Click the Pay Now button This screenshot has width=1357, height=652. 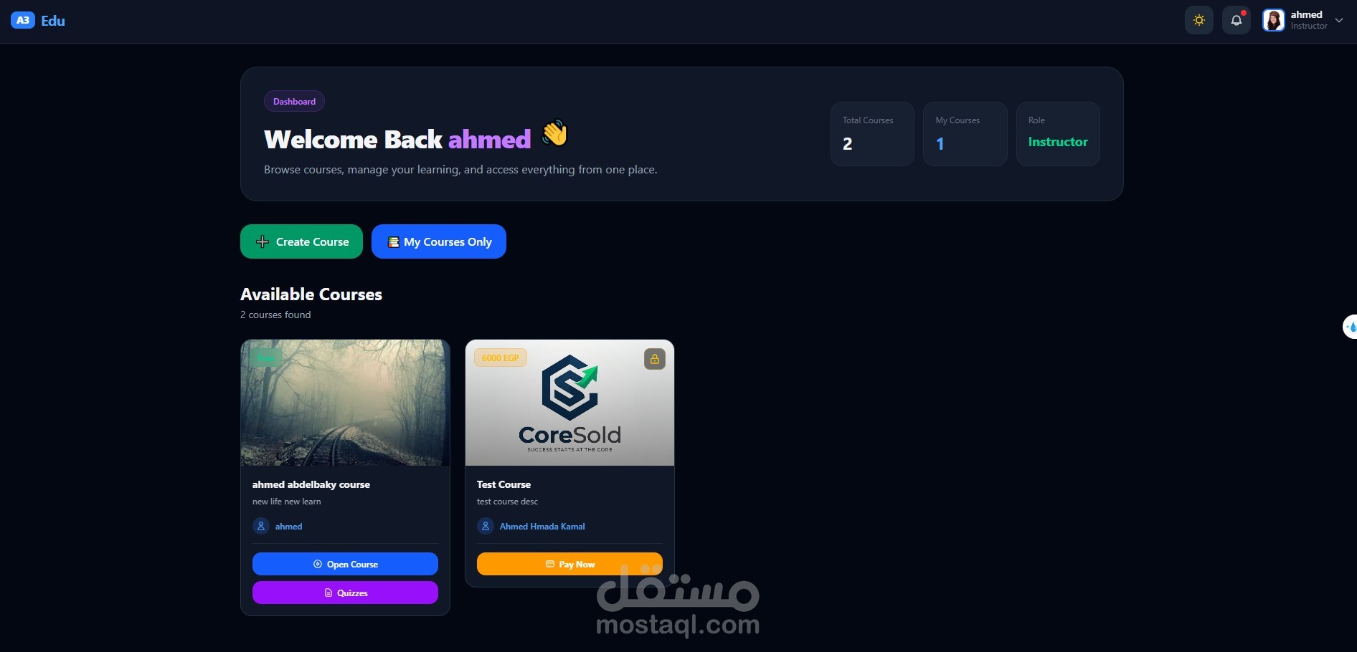coord(569,564)
